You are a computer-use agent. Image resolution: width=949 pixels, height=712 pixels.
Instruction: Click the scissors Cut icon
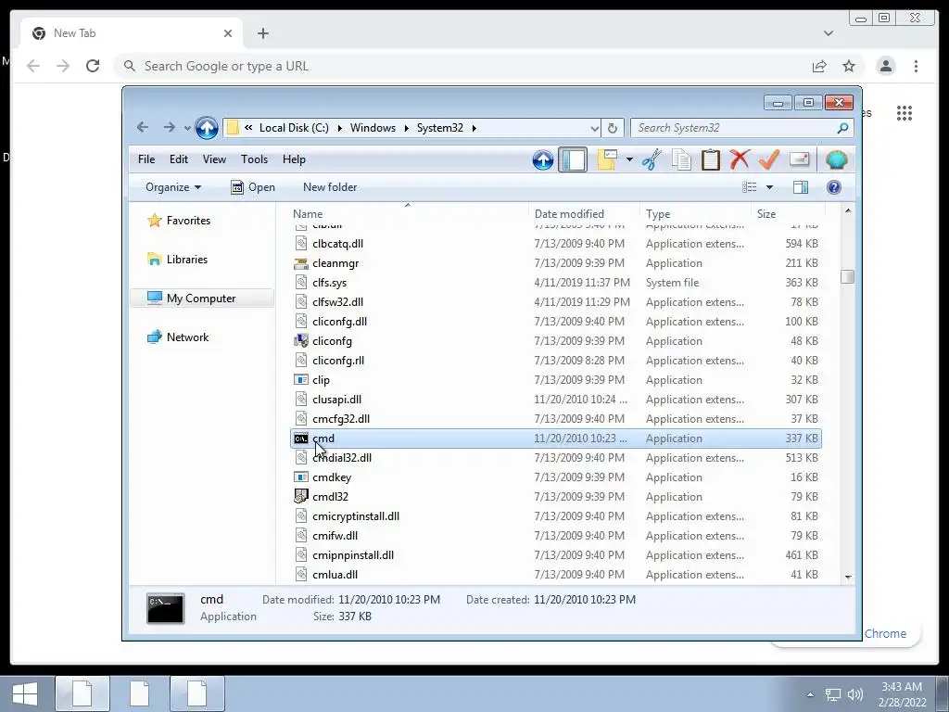tap(652, 159)
